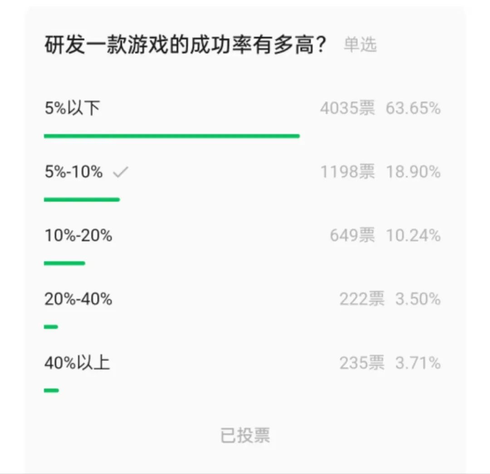Click the 18.90% percentage text
490x474 pixels.
point(413,172)
